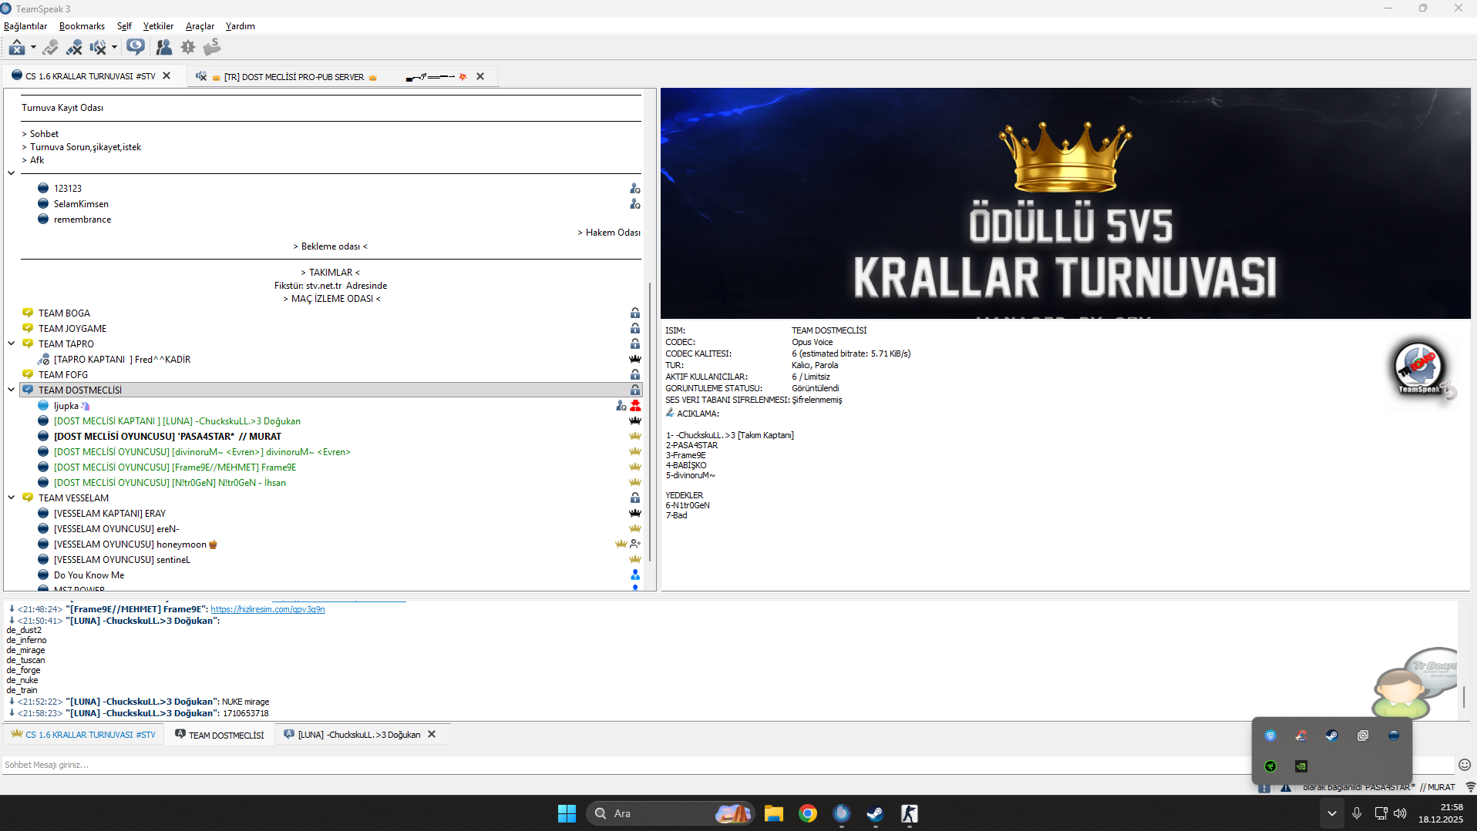1477x831 pixels.
Task: Click the gold crown icon beside PASA4STAR
Action: (x=635, y=437)
